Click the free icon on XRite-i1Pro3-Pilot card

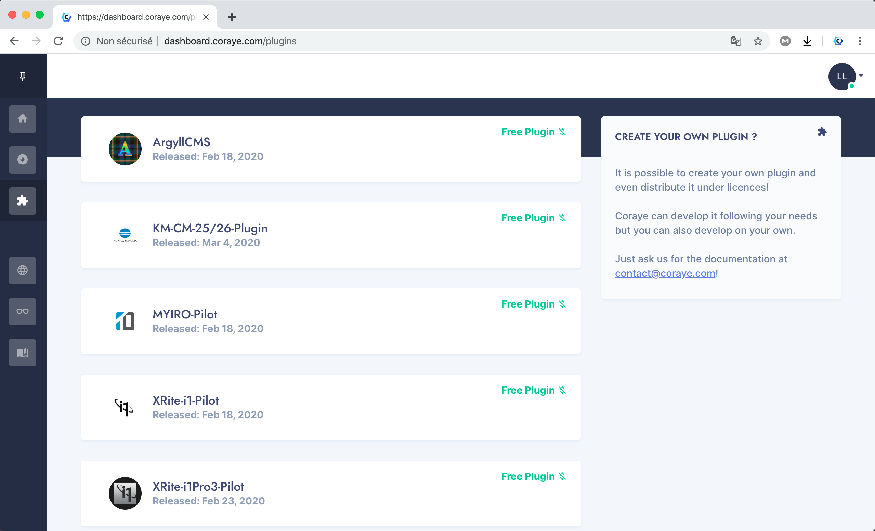pos(562,476)
